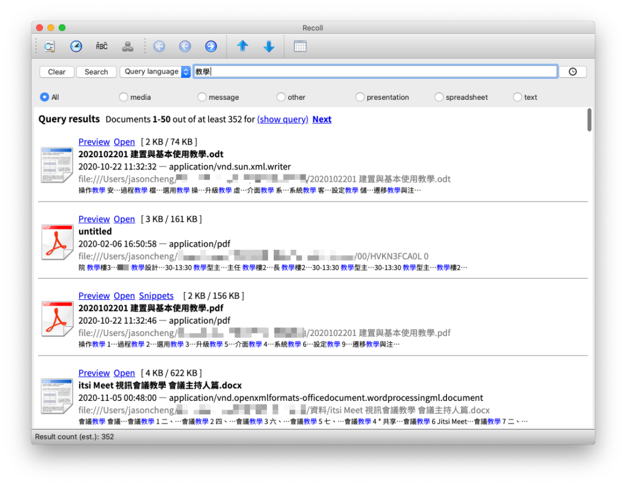The image size is (627, 486).
Task: Select the text category filter
Action: tap(525, 97)
